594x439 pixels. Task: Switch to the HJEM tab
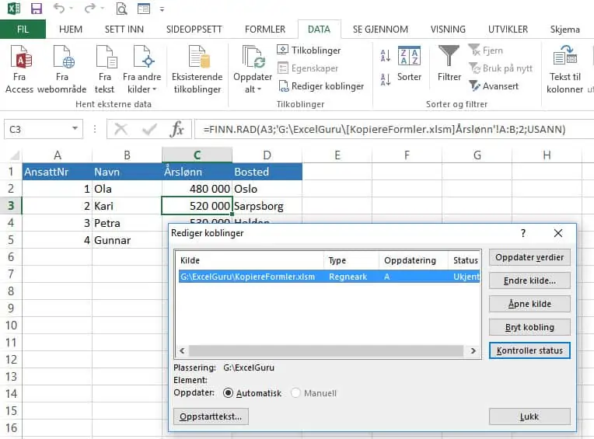(71, 30)
